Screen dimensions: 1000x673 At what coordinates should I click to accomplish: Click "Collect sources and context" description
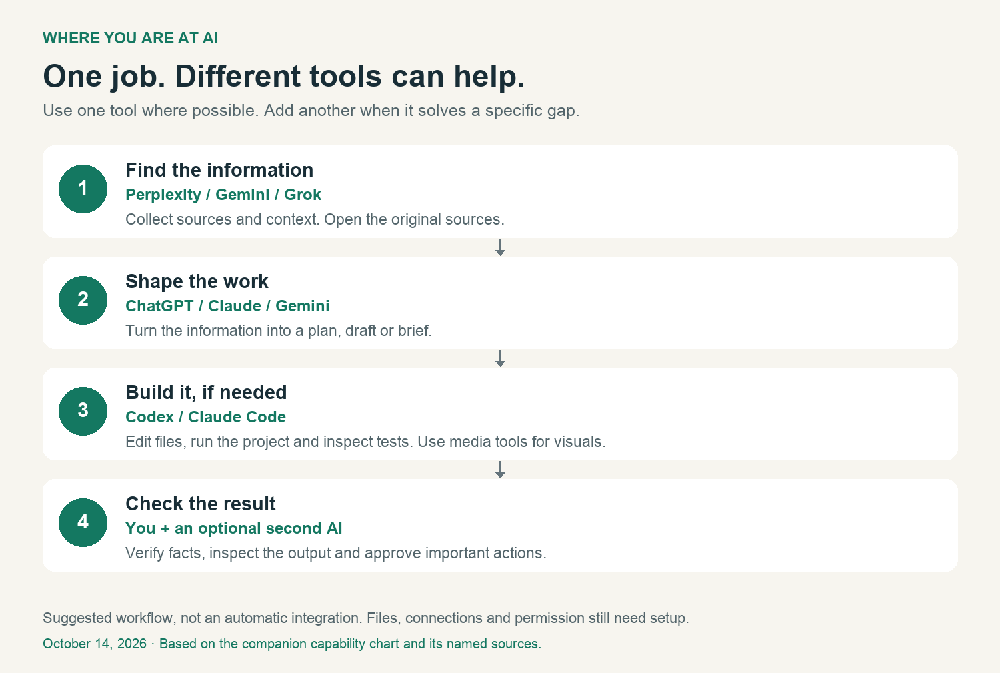point(315,219)
